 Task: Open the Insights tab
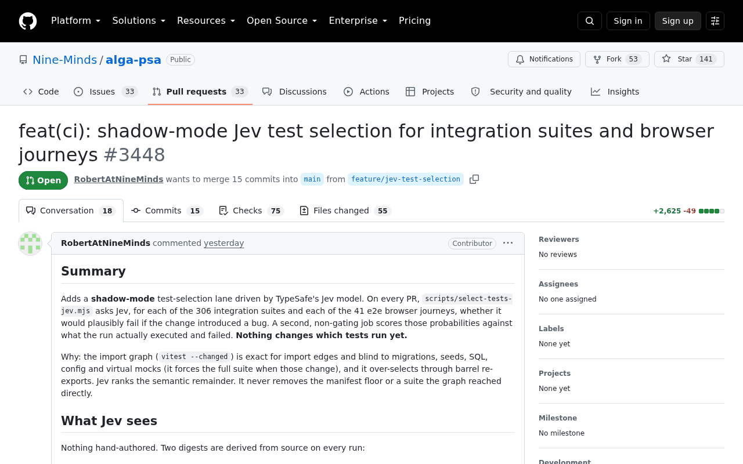(615, 92)
